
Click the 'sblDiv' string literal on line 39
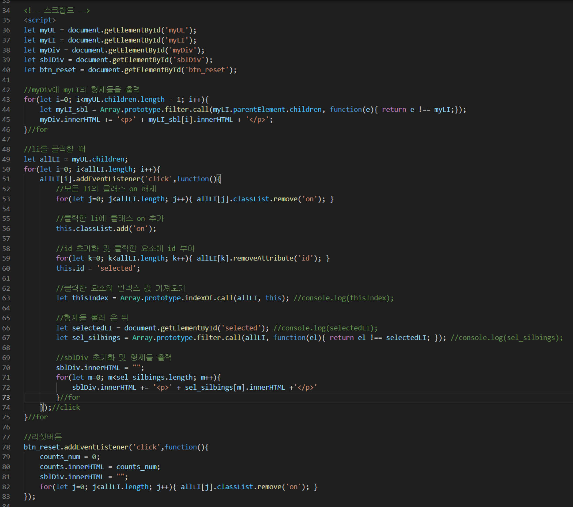pos(189,60)
